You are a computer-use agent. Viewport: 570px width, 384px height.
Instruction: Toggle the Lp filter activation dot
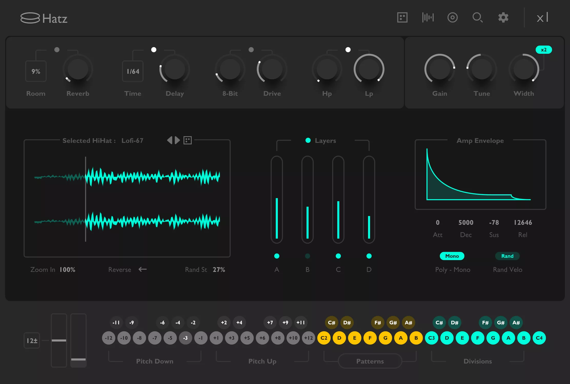coord(348,50)
